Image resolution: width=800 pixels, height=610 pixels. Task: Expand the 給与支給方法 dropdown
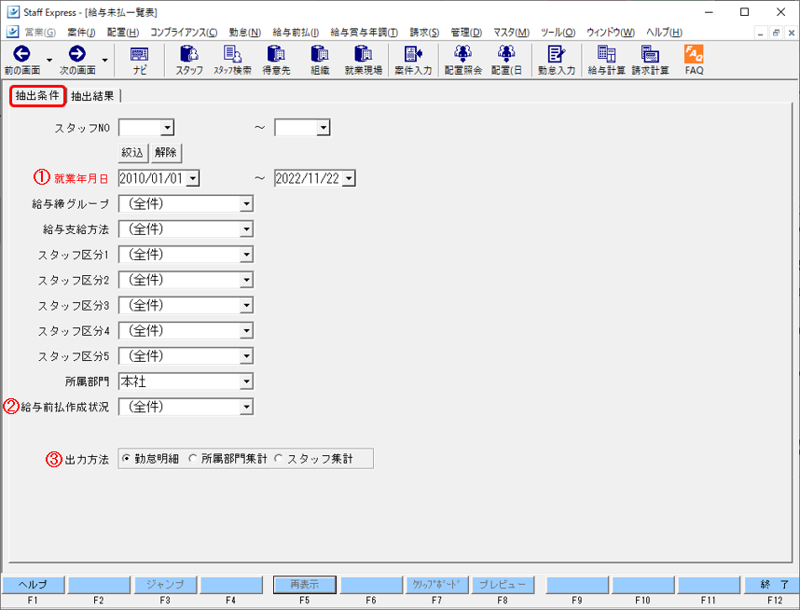246,229
